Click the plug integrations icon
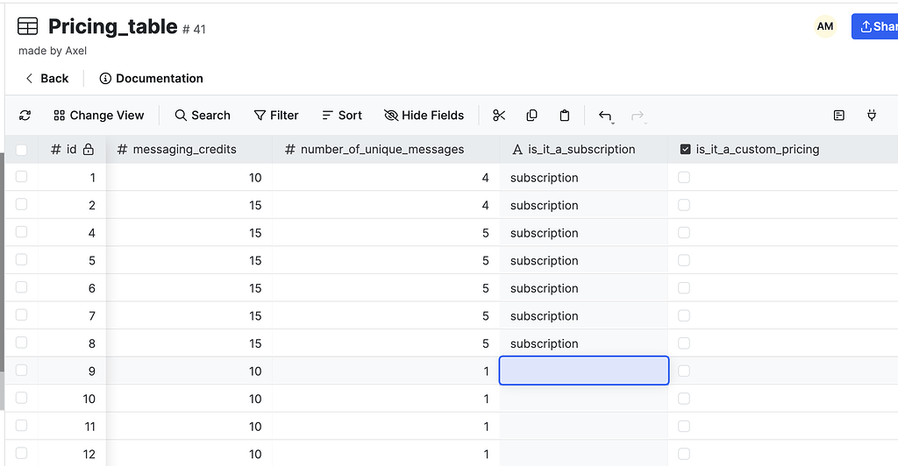The image size is (898, 466). (x=872, y=116)
